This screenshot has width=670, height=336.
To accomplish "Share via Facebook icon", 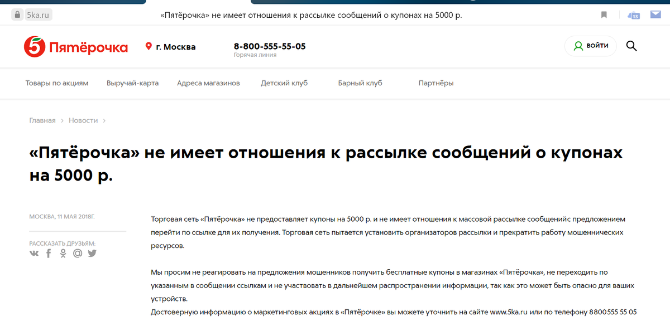I will click(49, 254).
